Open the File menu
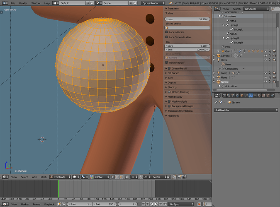 13,3
